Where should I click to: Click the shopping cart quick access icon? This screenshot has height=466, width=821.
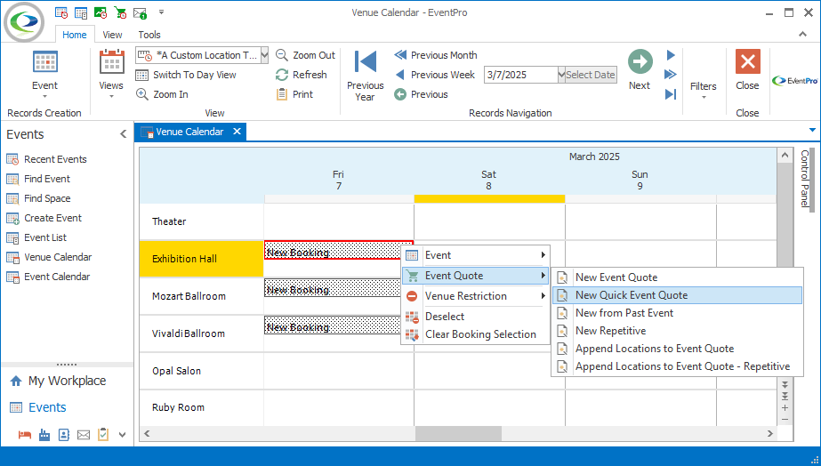pyautogui.click(x=120, y=12)
